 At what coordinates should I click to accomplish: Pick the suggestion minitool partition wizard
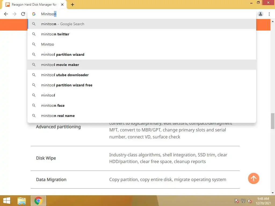142,54
